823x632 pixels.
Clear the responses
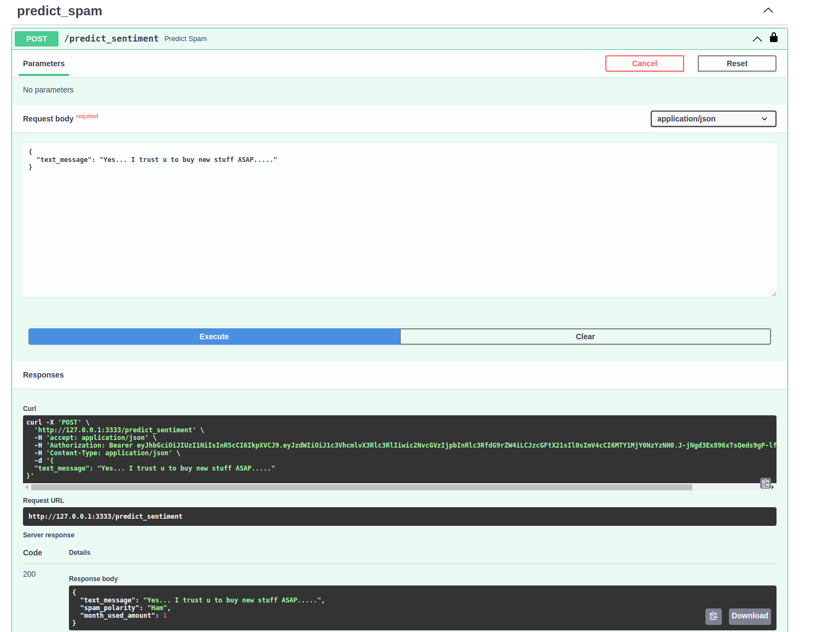pyautogui.click(x=585, y=337)
